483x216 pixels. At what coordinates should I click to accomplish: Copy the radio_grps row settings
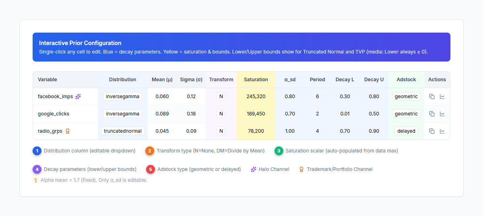click(432, 131)
